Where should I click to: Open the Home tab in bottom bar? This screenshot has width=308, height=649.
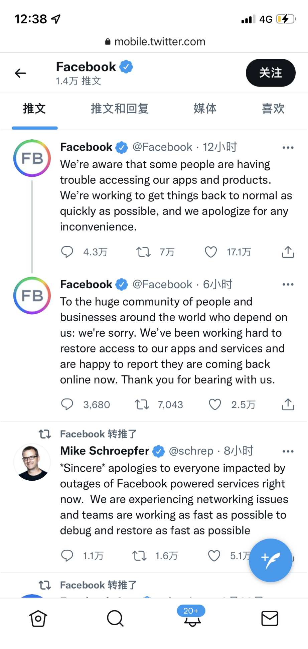tap(38, 618)
